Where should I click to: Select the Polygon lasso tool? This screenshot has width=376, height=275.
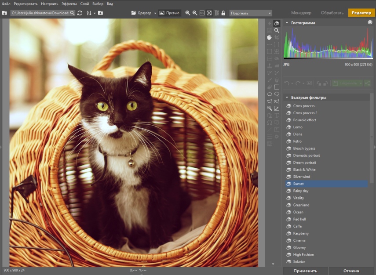click(x=270, y=101)
